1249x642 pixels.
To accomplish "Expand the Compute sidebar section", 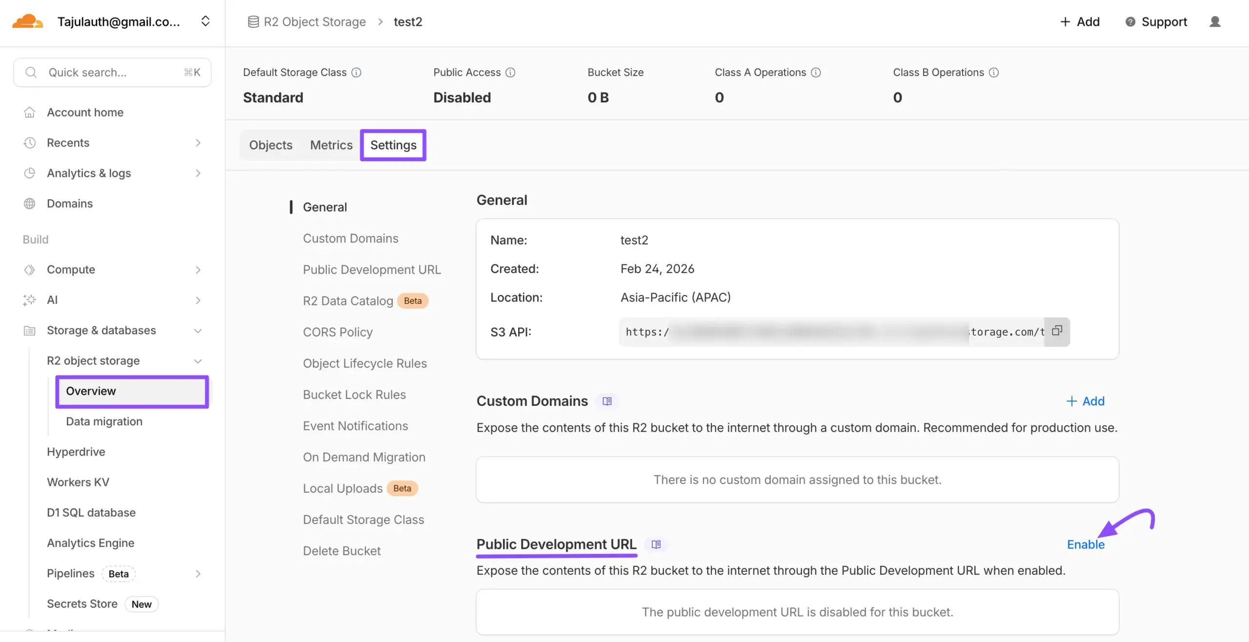I will click(198, 270).
